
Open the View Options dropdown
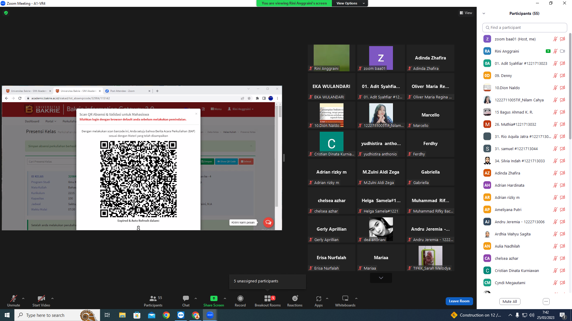350,3
